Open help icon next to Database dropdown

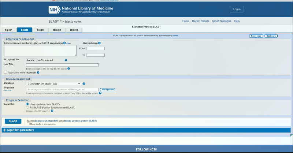[84, 84]
